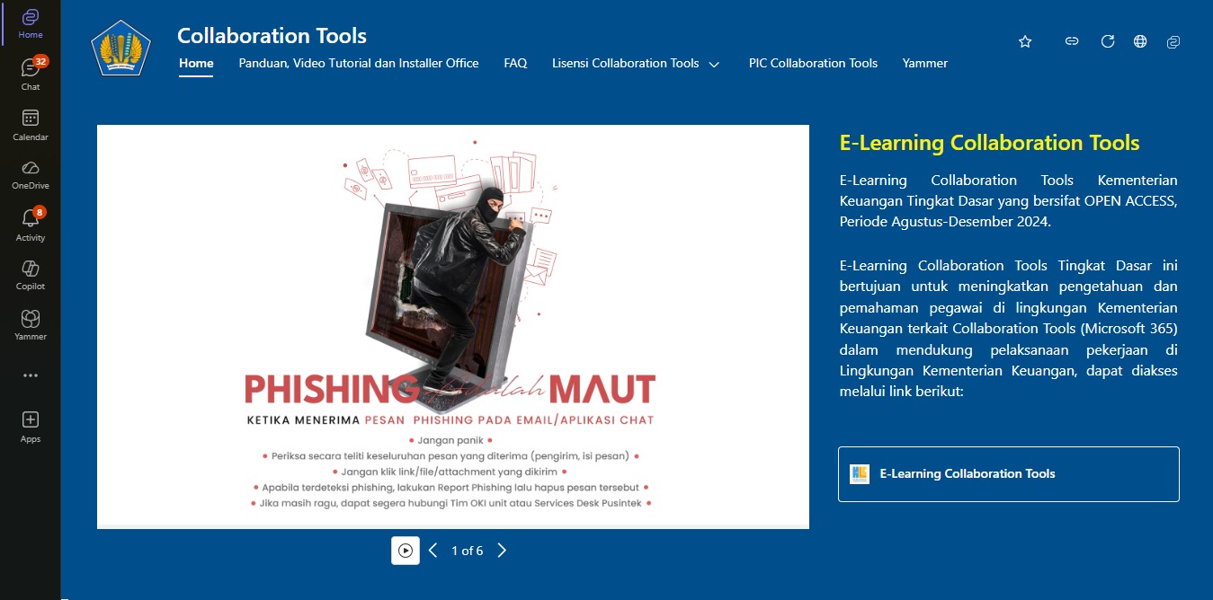Open the site in browser via globe icon
Image resolution: width=1213 pixels, height=600 pixels.
pyautogui.click(x=1140, y=41)
